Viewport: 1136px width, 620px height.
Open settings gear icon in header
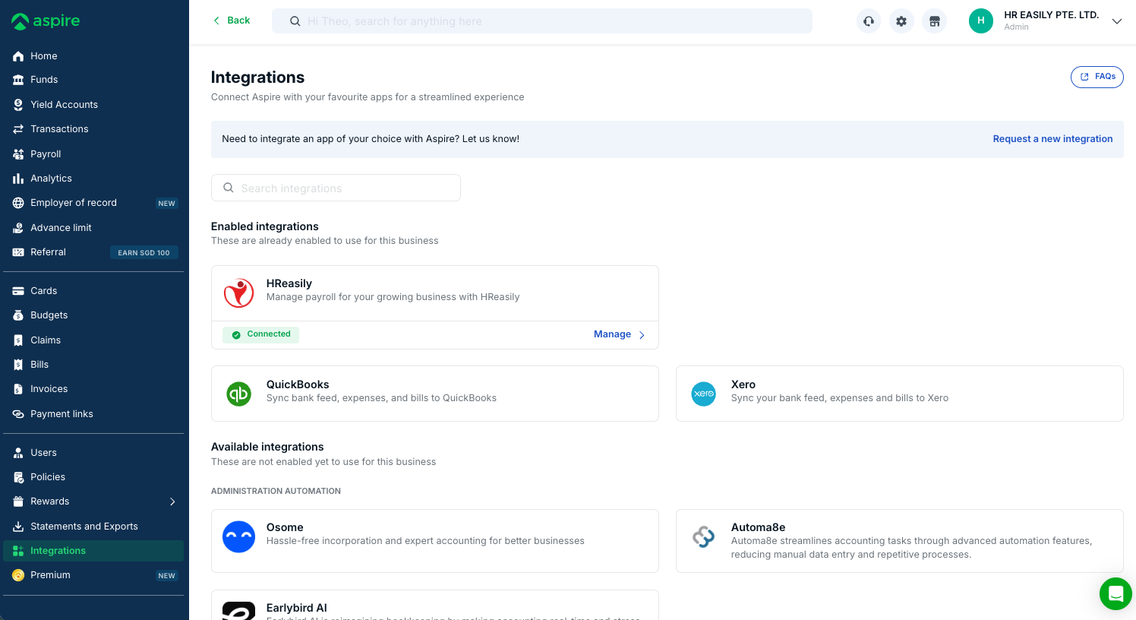(901, 21)
